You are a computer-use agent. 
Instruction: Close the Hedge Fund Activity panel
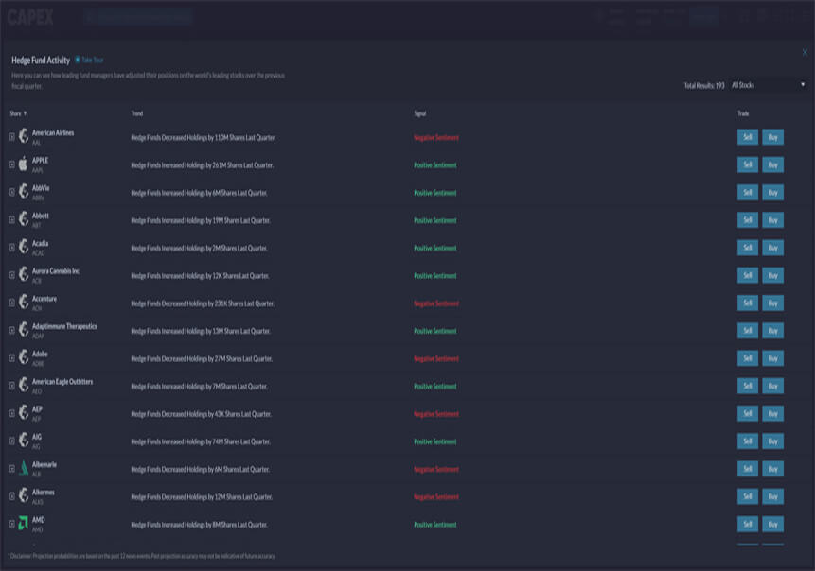[x=805, y=53]
